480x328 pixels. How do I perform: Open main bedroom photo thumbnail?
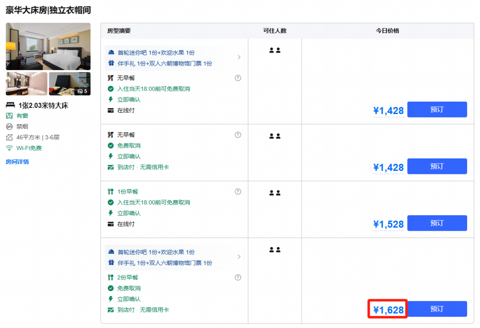(48, 47)
